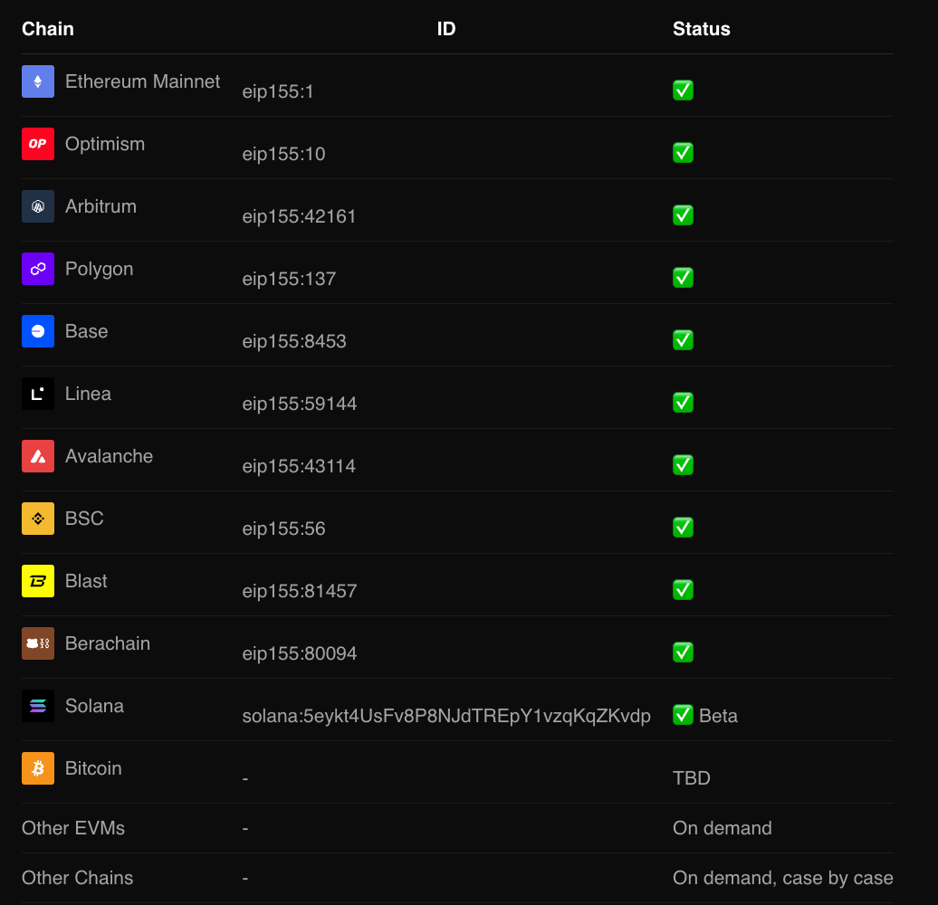Image resolution: width=938 pixels, height=905 pixels.
Task: Click the Other EVMs row label
Action: [73, 828]
